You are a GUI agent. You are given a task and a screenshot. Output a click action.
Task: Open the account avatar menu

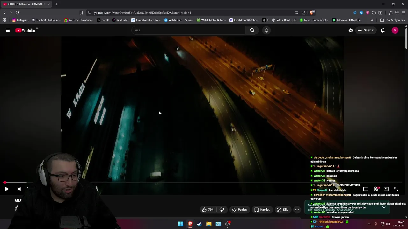(x=395, y=30)
